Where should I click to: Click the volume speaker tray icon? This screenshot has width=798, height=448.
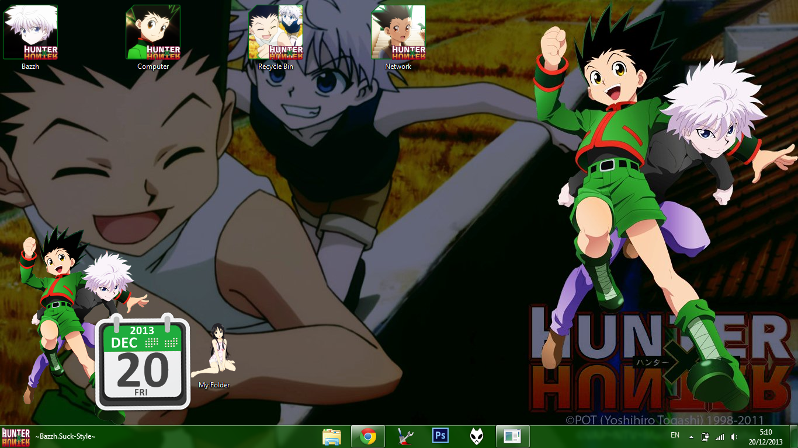[x=734, y=437]
